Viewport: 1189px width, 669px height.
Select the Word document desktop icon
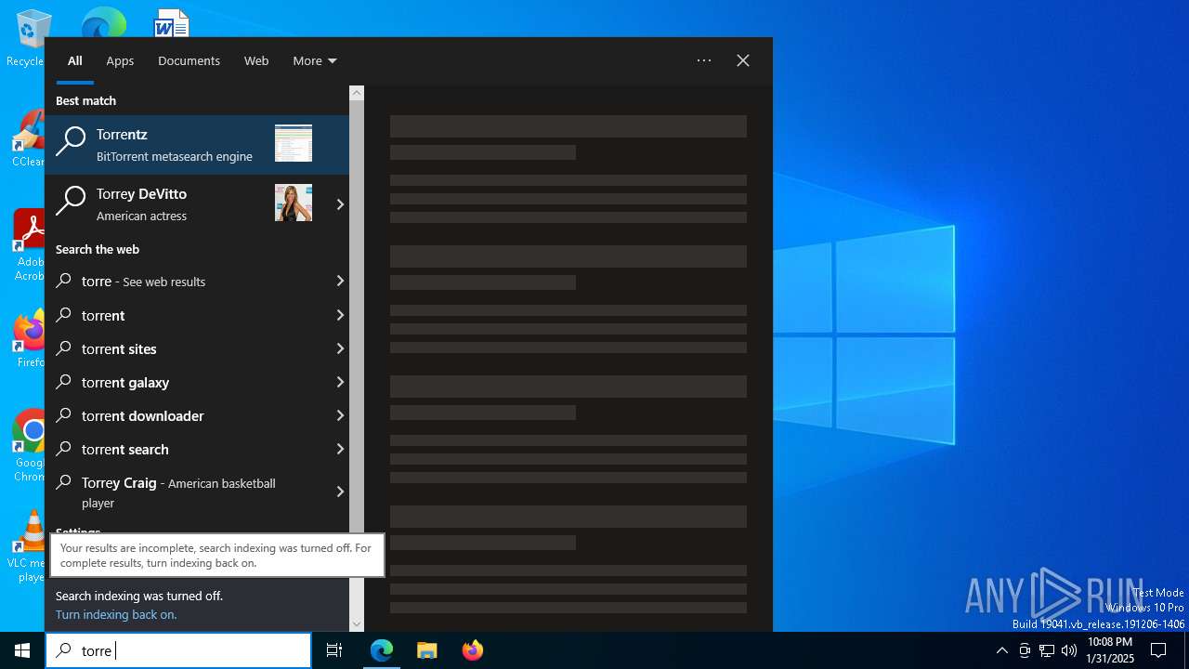(x=172, y=23)
